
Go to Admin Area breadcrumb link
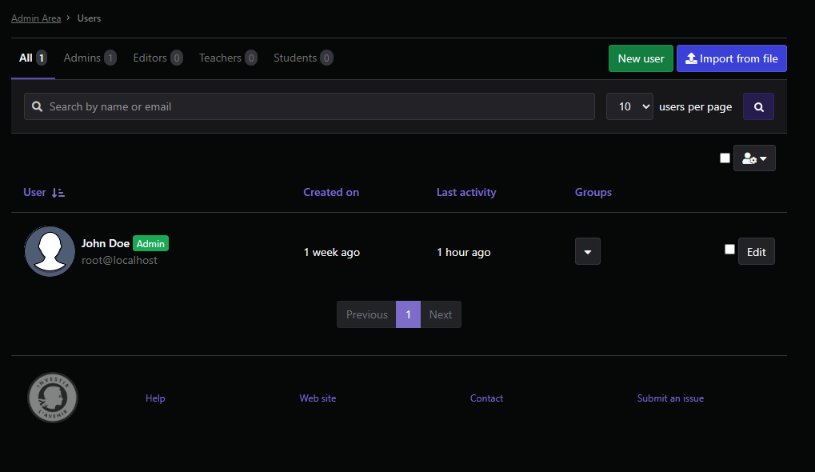pos(36,18)
